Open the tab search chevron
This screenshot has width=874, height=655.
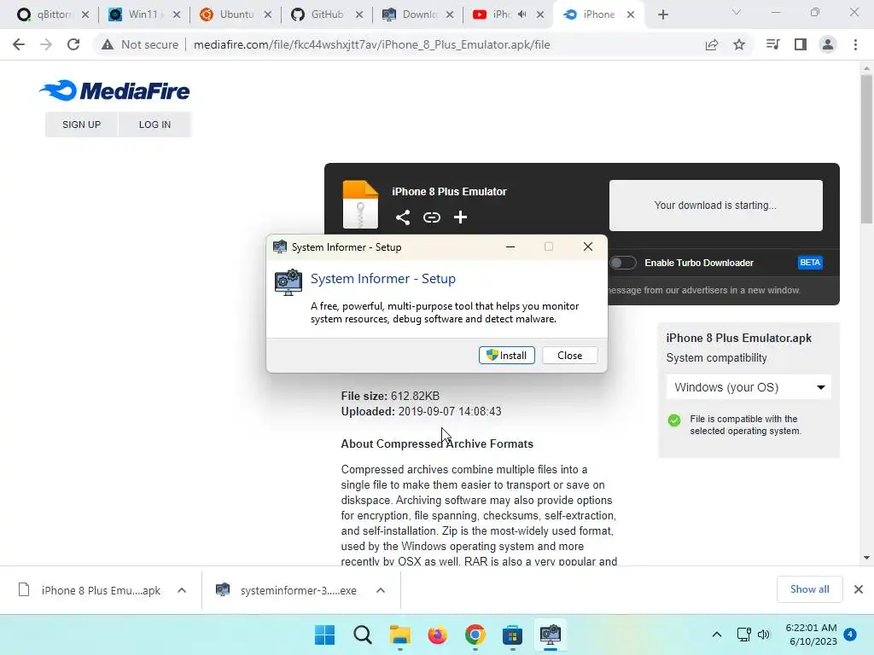point(737,12)
